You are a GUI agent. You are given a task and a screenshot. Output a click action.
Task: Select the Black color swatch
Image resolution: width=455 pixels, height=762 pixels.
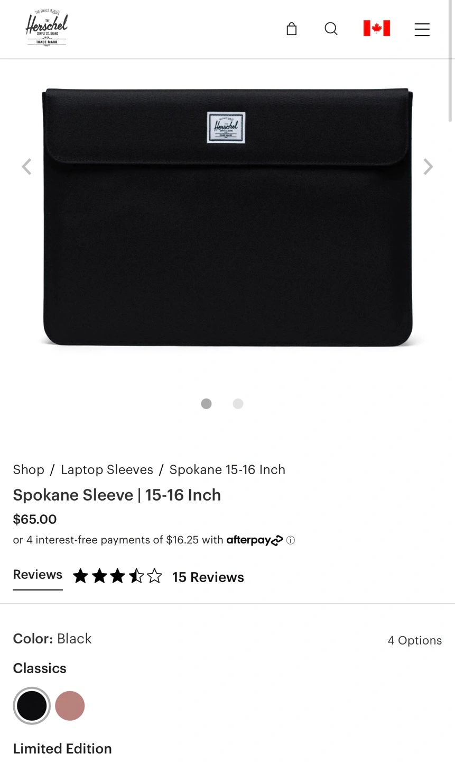32,706
